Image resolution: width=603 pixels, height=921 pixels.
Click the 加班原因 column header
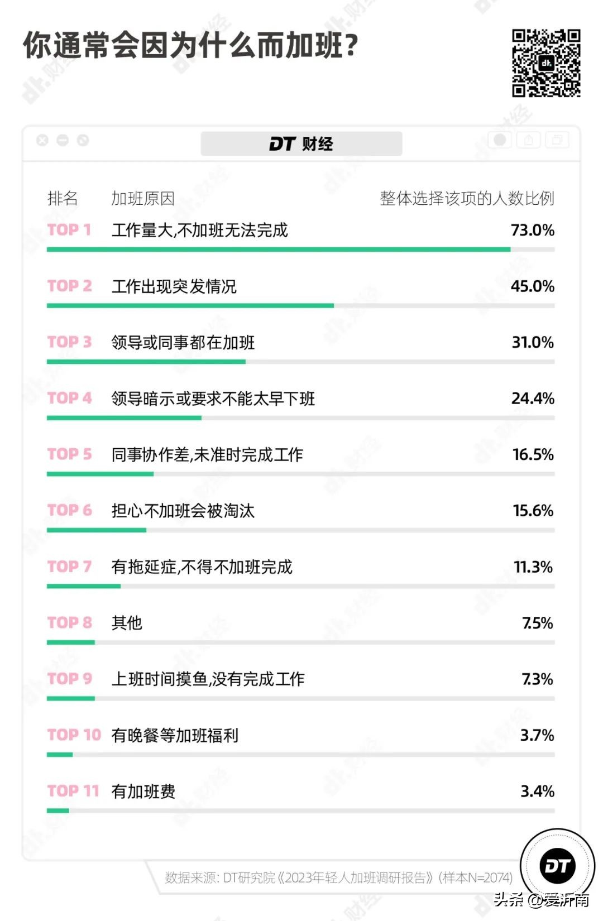point(143,198)
